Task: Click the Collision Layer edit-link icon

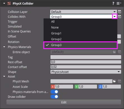Action: pos(119,12)
